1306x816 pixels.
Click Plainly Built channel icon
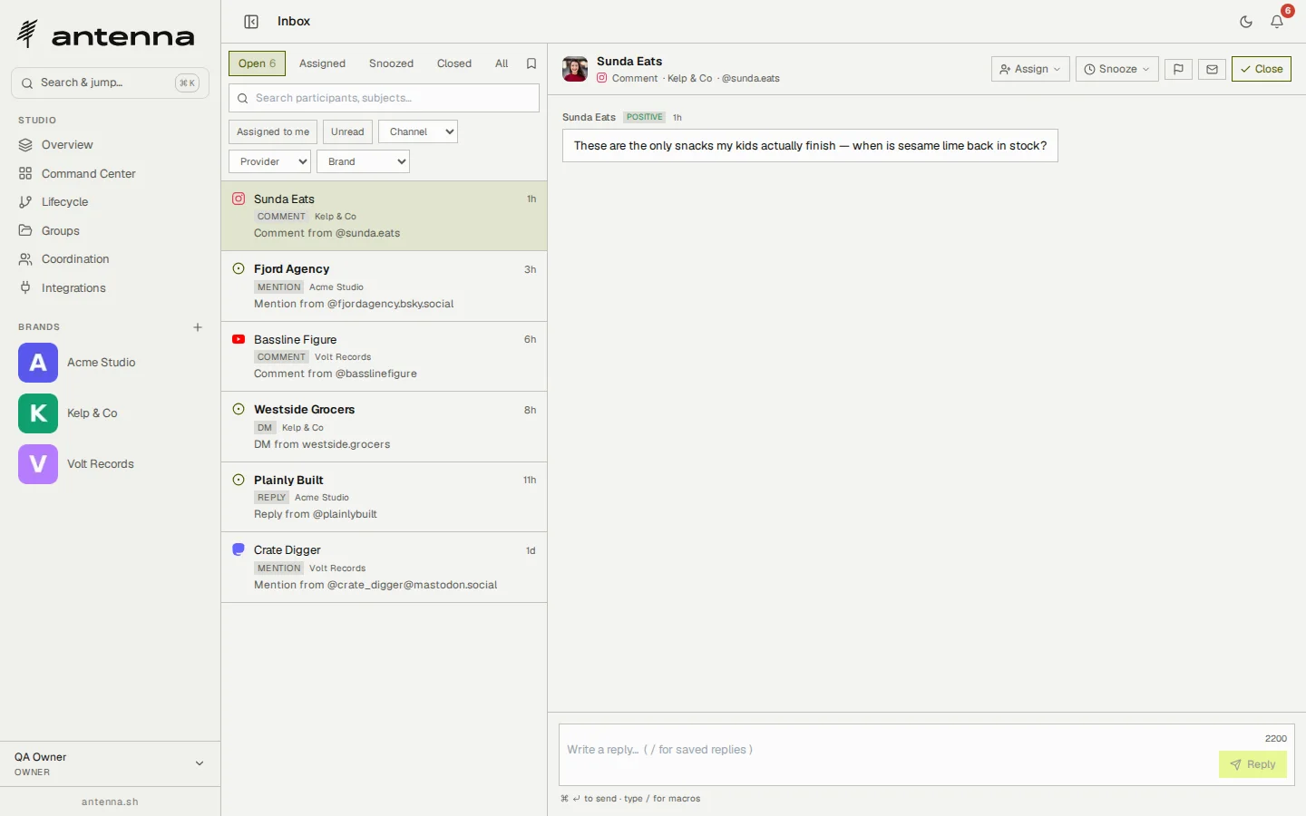click(x=239, y=480)
